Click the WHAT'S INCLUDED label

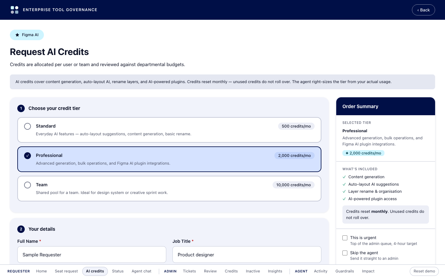[360, 169]
